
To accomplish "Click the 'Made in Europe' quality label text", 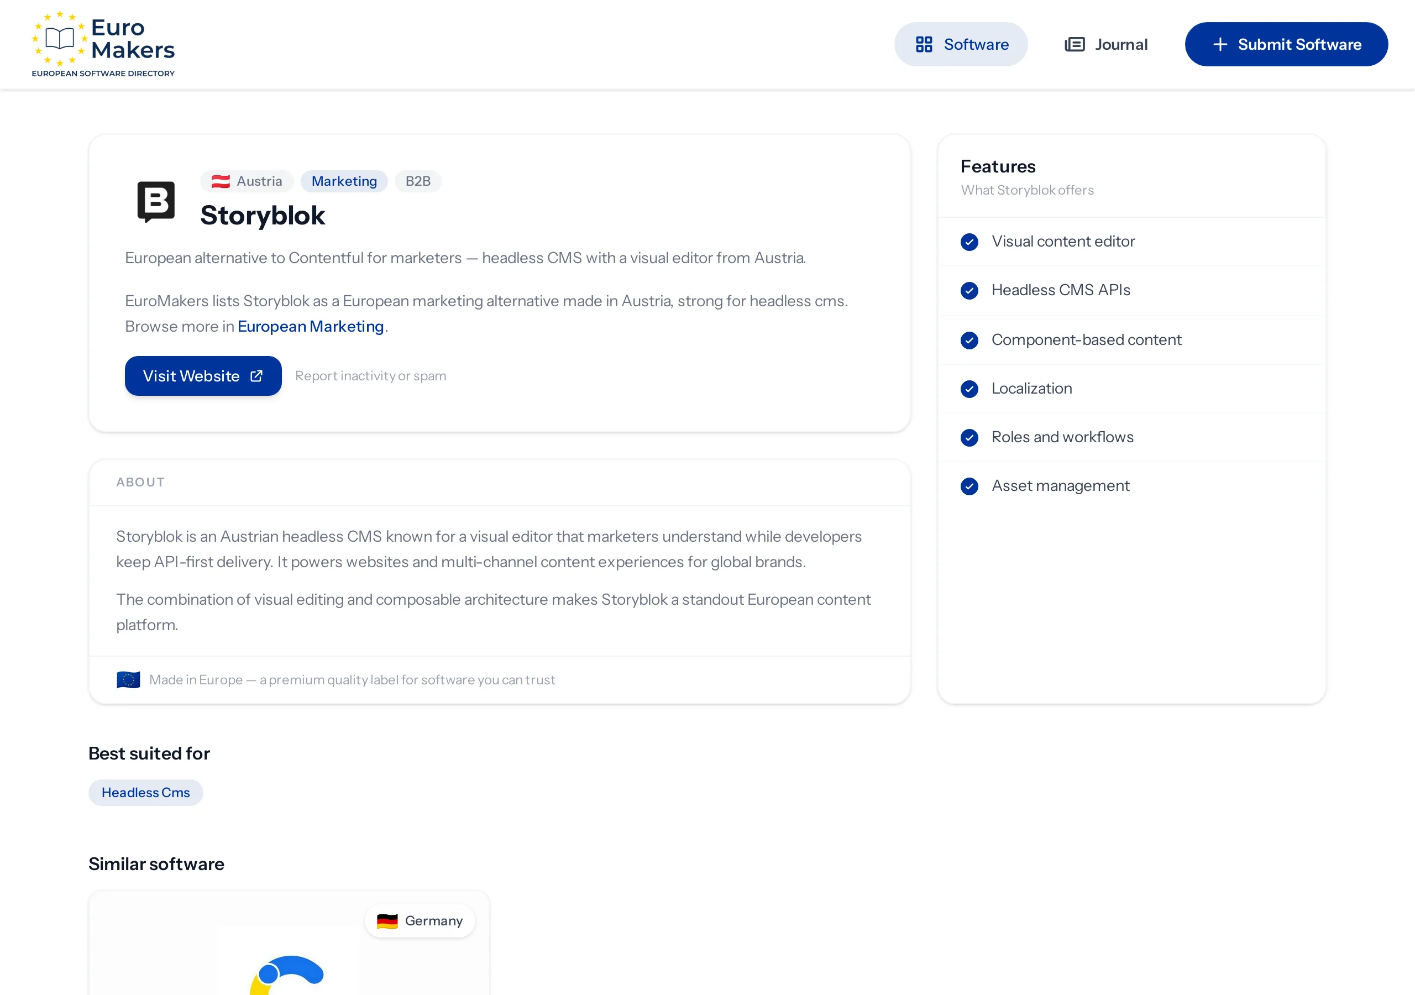I will pos(352,680).
